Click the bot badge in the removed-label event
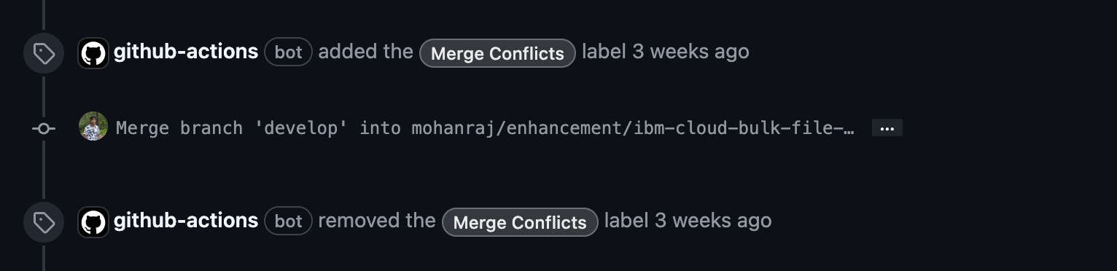This screenshot has width=1117, height=271. point(288,221)
